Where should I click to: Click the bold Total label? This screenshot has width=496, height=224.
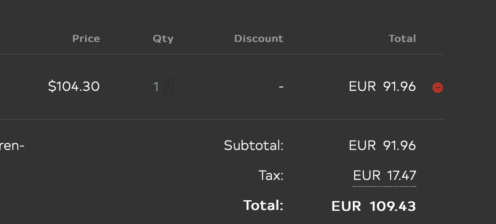(263, 205)
